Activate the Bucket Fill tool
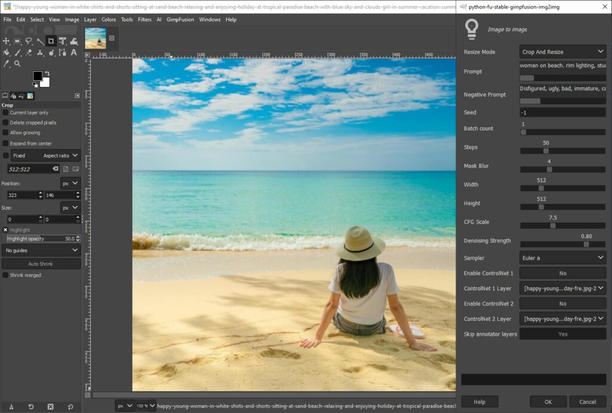This screenshot has width=612, height=413. coord(6,53)
